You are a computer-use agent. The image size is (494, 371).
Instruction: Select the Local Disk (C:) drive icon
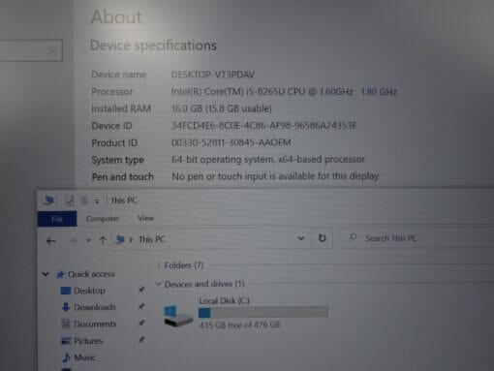coord(178,316)
